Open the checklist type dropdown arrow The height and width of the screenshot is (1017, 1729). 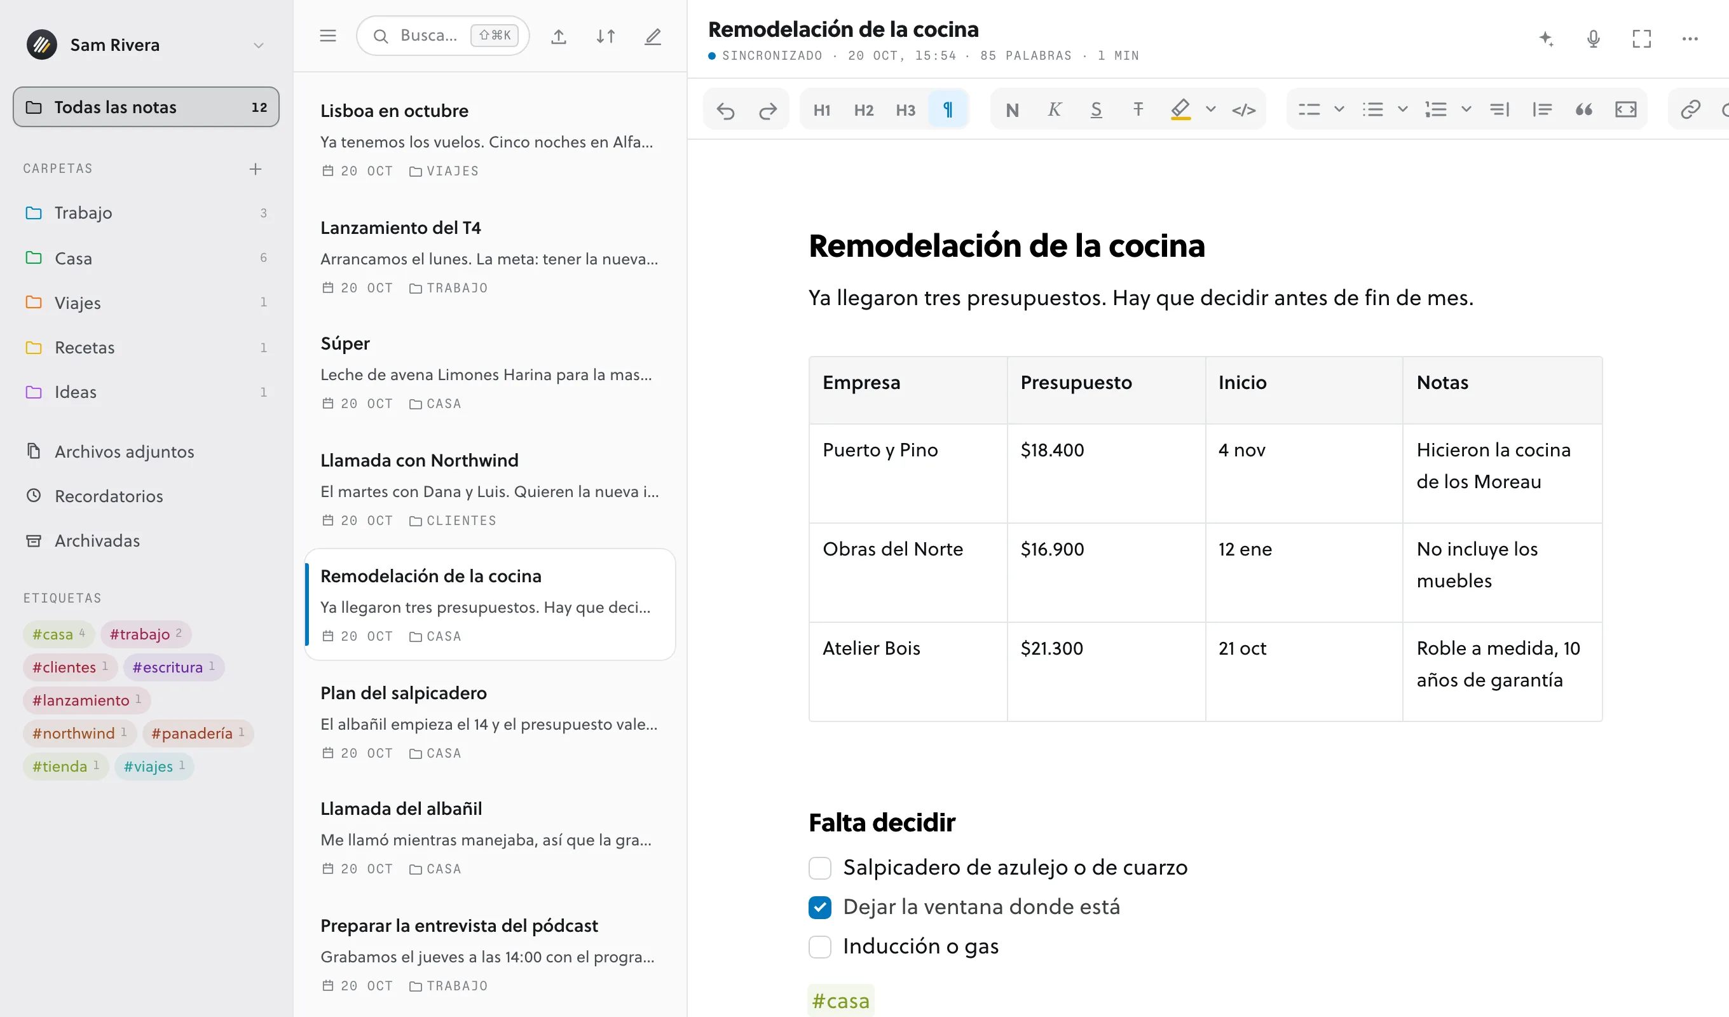point(1339,110)
